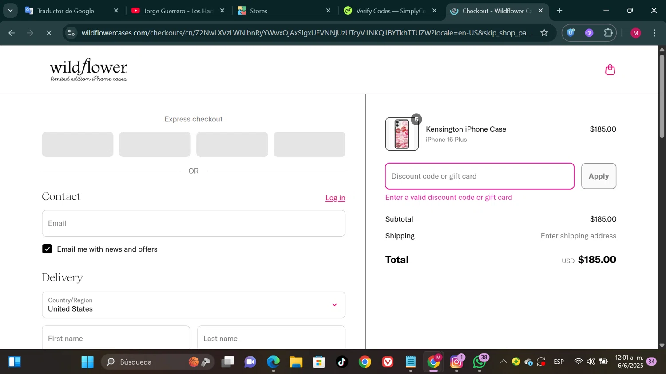Click the Kensington iPhone Case product name

[x=466, y=129]
